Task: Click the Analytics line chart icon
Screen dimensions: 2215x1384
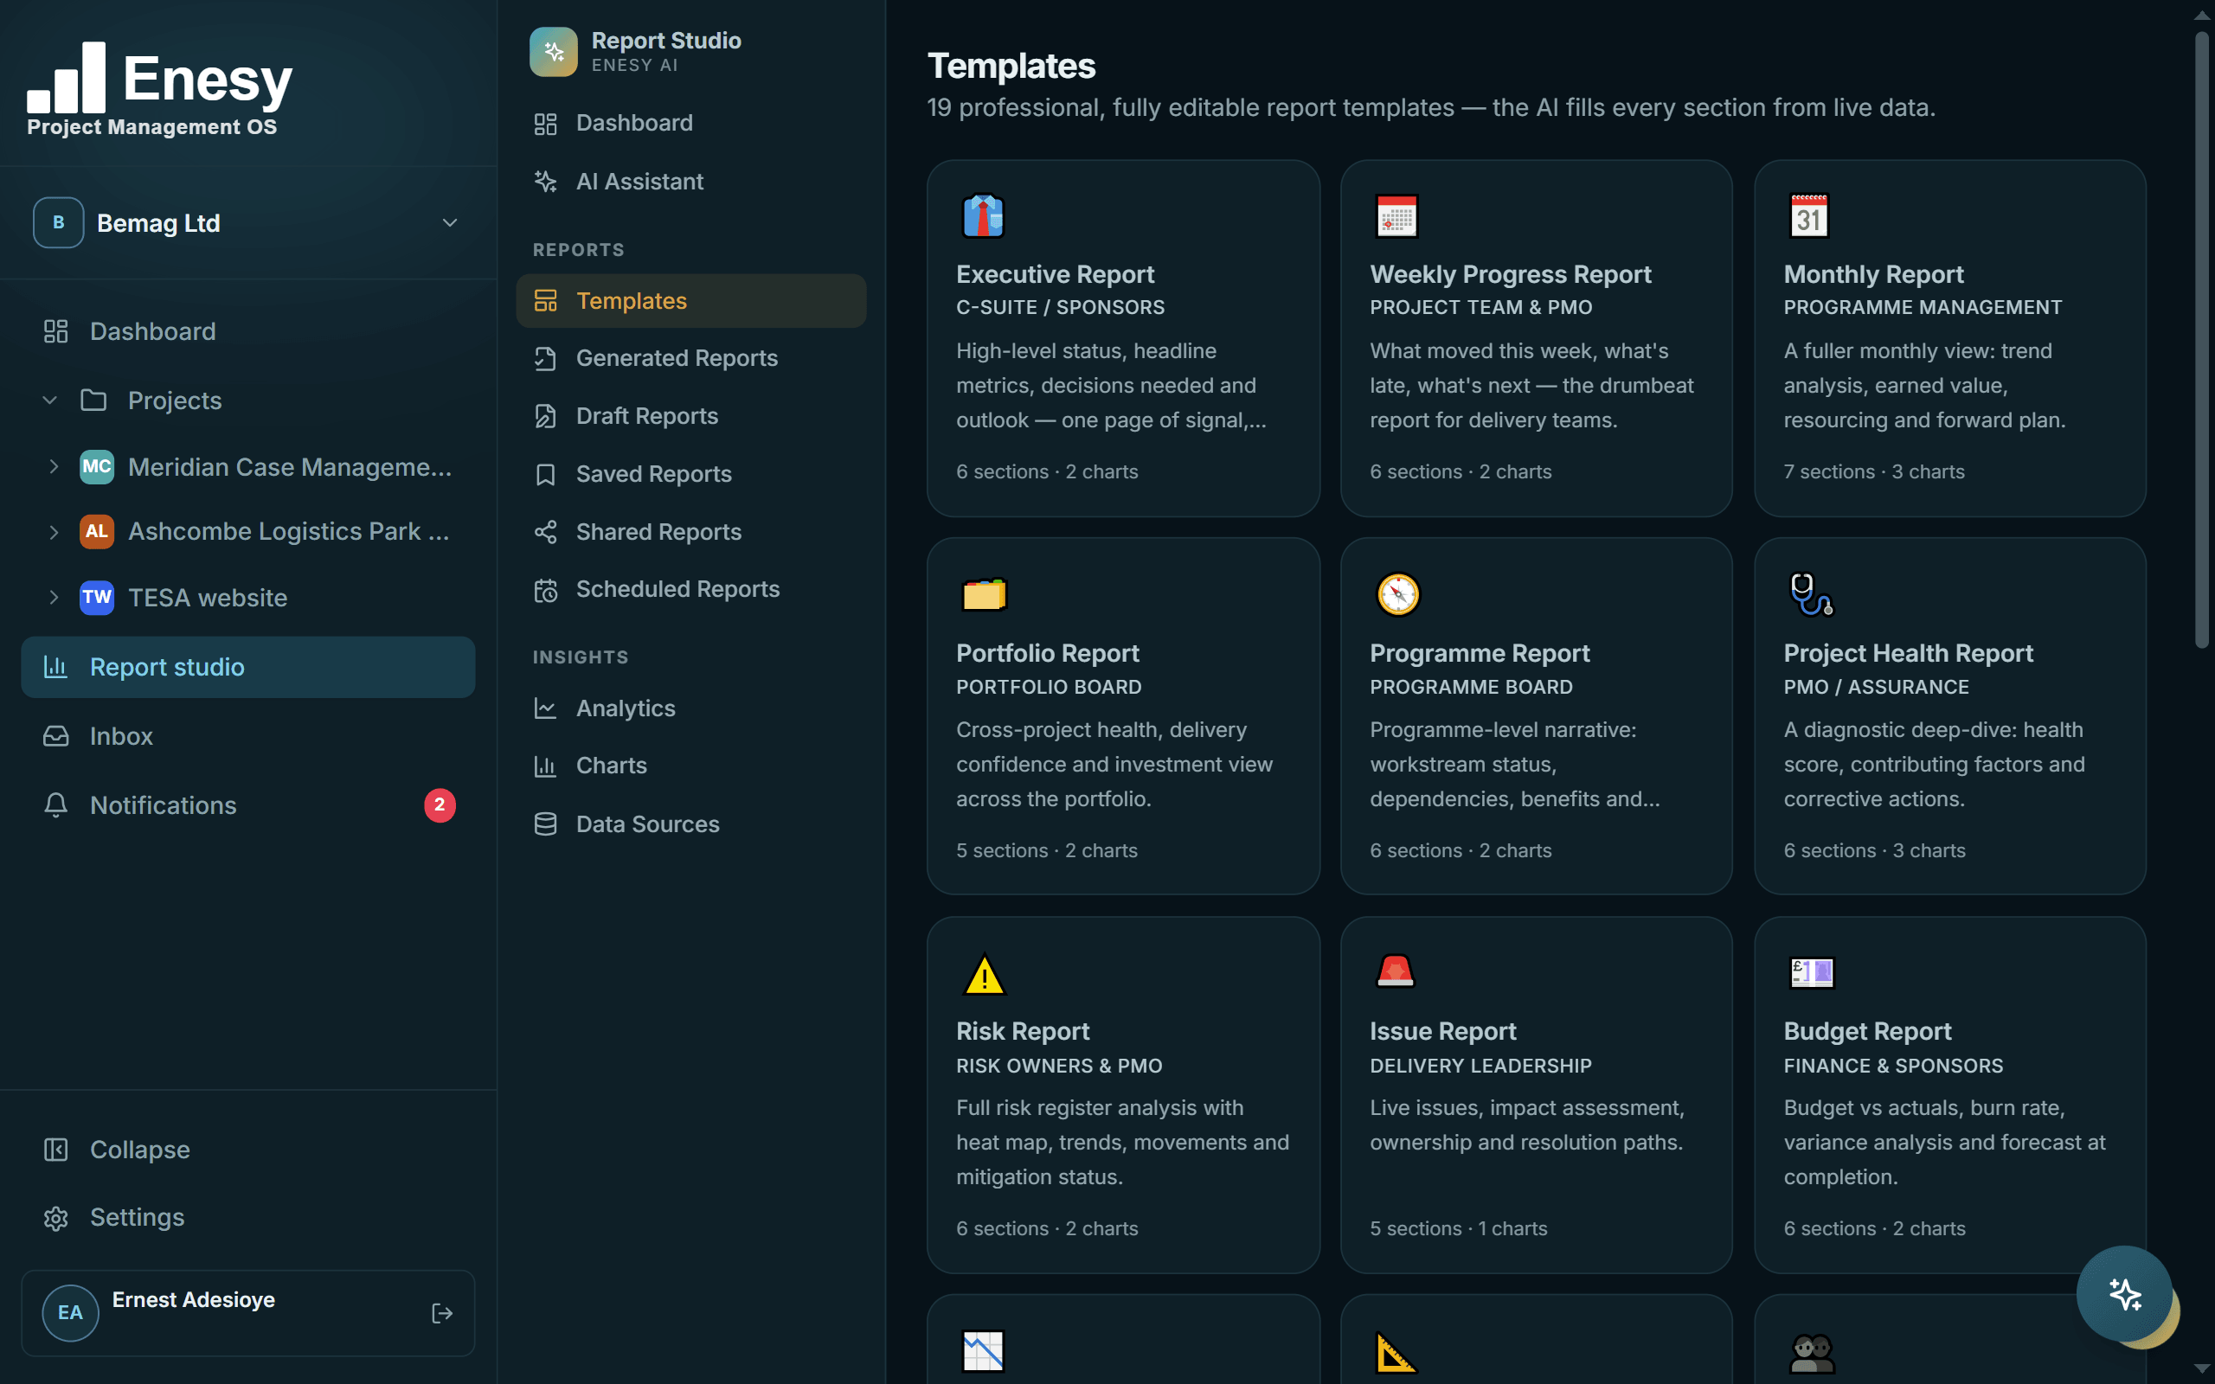Action: [x=545, y=708]
